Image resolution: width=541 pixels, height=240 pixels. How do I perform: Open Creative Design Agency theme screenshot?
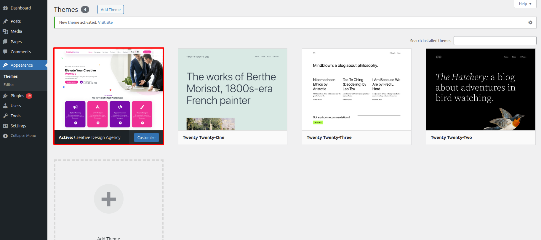point(109,89)
